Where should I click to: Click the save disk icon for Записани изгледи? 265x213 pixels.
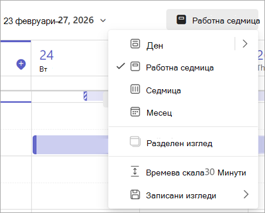135,194
